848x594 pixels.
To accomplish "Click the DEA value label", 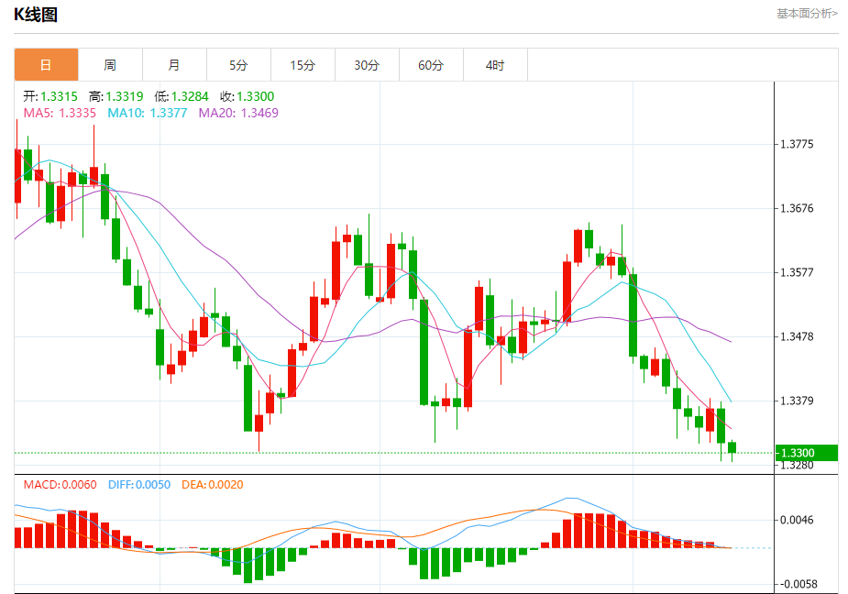I will (213, 484).
